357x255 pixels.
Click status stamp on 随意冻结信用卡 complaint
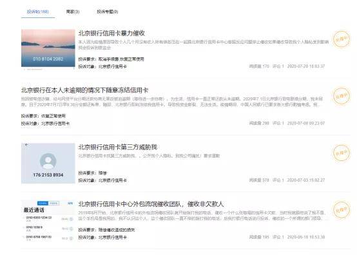click(x=342, y=96)
